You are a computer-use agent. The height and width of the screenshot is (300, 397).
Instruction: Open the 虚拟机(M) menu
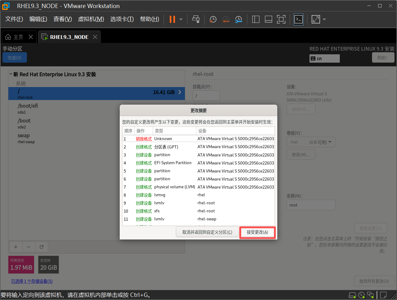[91, 19]
